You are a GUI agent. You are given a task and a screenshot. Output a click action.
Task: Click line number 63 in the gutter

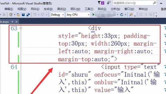pyautogui.click(x=14, y=28)
